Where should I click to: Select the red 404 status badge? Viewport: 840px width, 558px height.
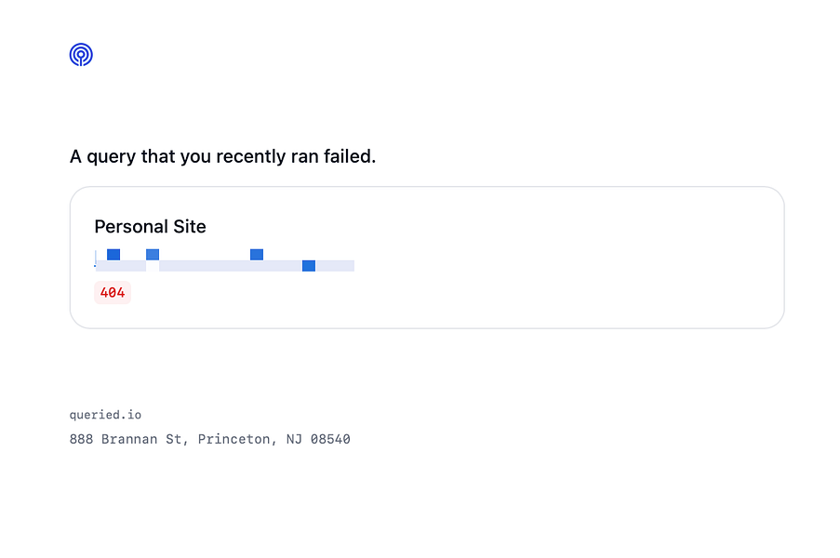point(113,293)
